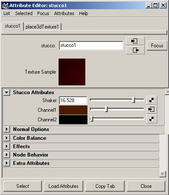Click the Shaker slider handle
The height and width of the screenshot is (195, 169).
[x=133, y=100]
